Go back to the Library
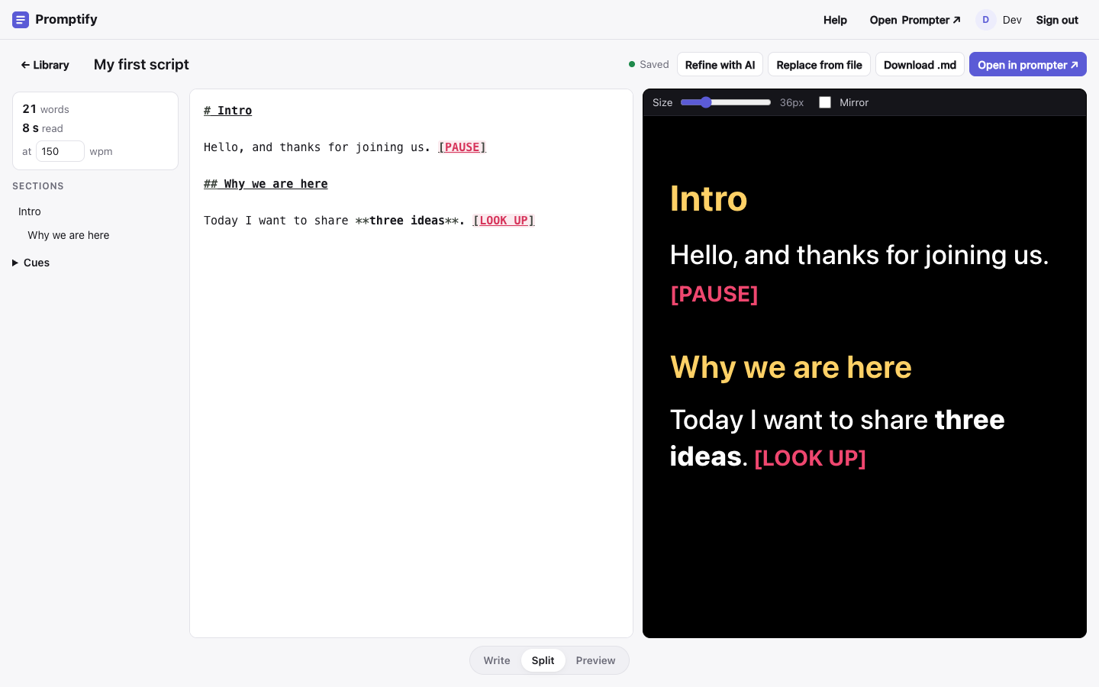Viewport: 1099px width, 687px height. (45, 65)
